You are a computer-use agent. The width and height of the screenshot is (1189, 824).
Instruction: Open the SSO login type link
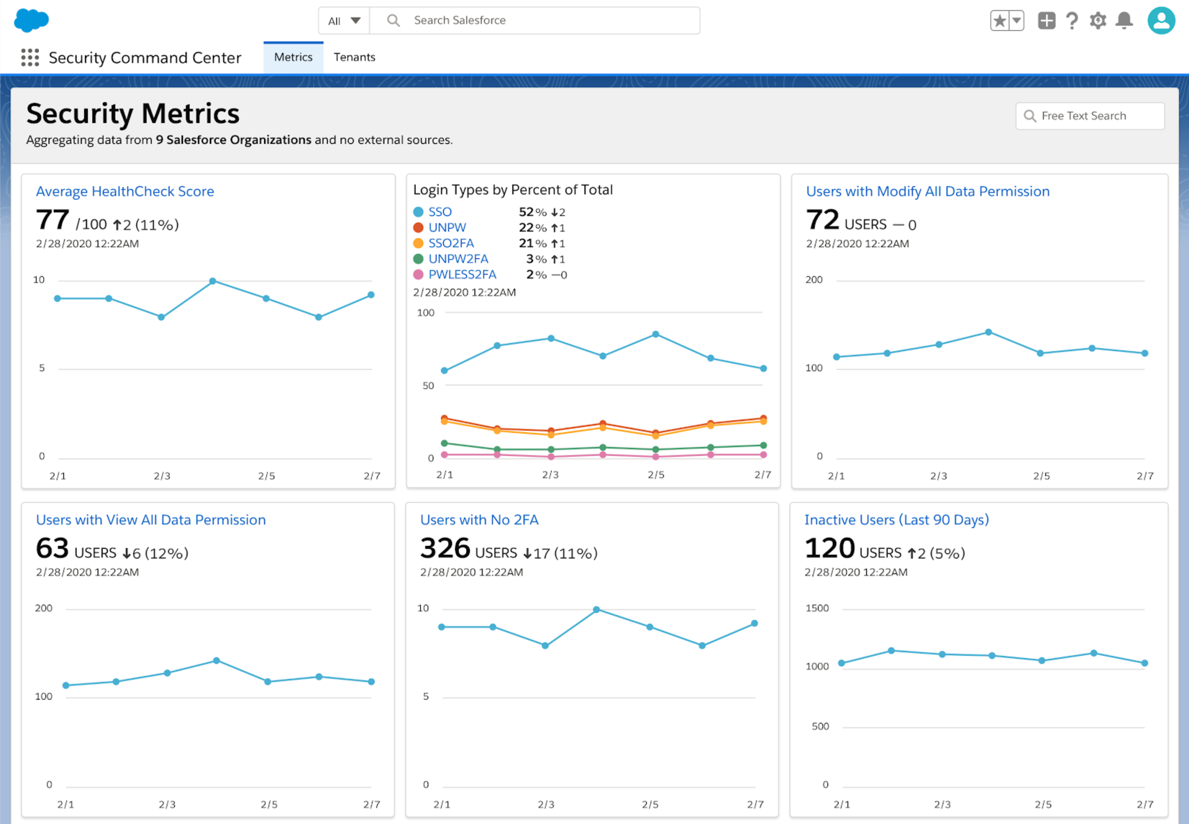coord(440,212)
